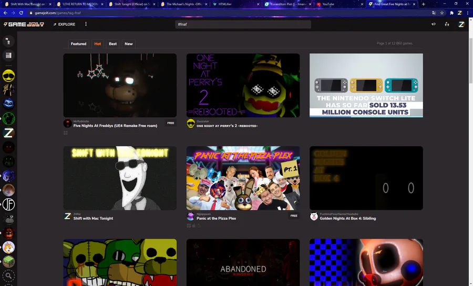Open the sidebar library shelf icon
Screen dimensions: 473x286
pos(8,55)
